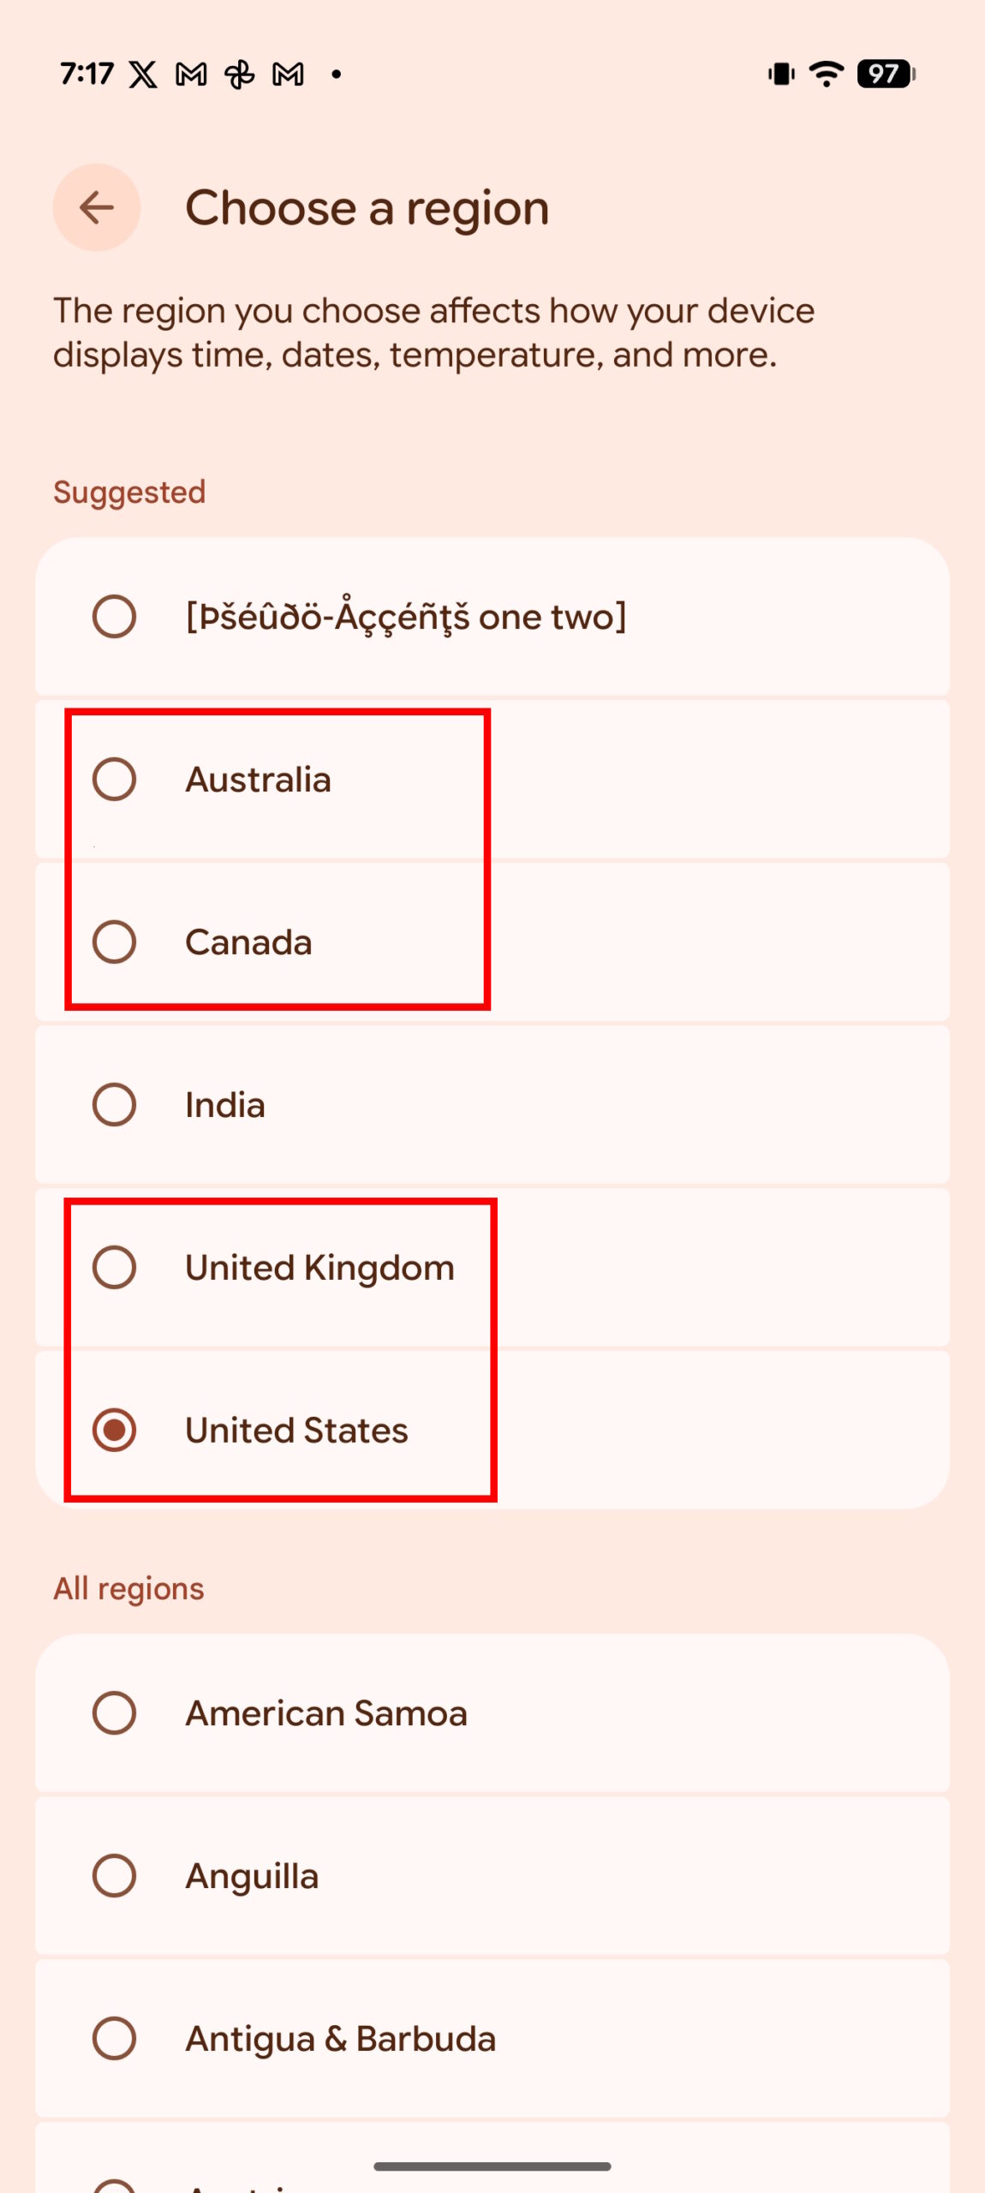Select the United States radio button

tap(115, 1431)
